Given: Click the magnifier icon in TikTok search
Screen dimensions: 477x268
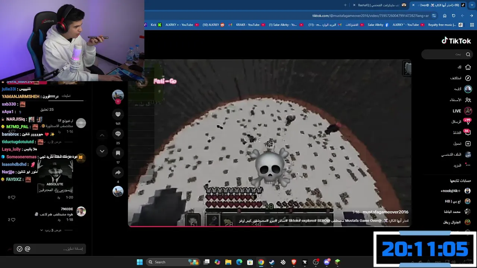Looking at the screenshot, I should [468, 54].
